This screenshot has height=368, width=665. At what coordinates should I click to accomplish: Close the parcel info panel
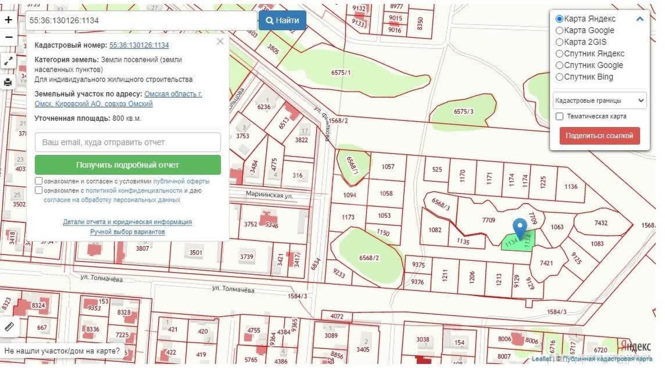tap(220, 42)
